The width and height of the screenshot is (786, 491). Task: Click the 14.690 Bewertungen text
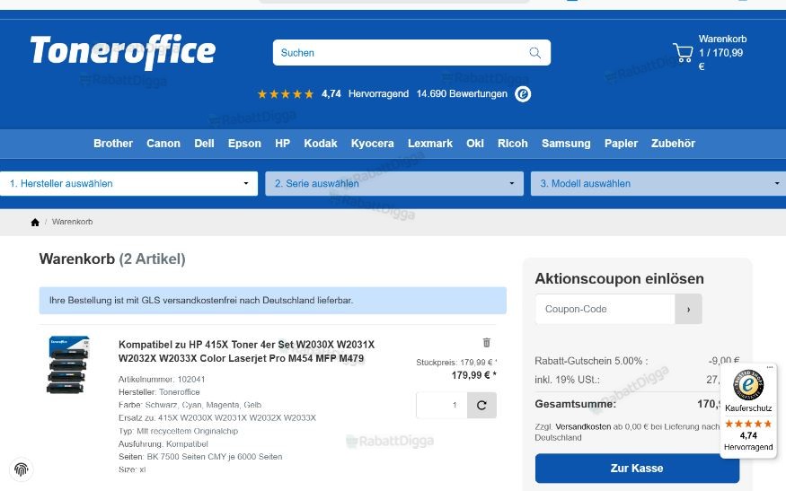pos(462,93)
